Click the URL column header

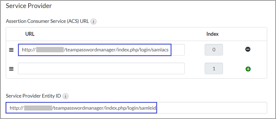(30, 34)
